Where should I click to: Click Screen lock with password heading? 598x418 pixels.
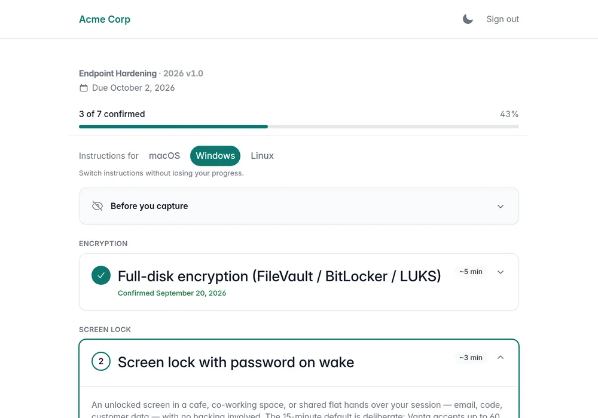coord(236,362)
